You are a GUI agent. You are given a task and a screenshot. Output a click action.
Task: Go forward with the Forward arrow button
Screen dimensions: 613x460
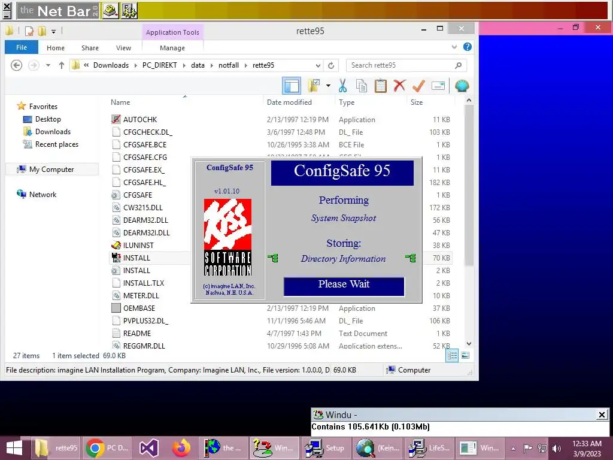point(34,65)
